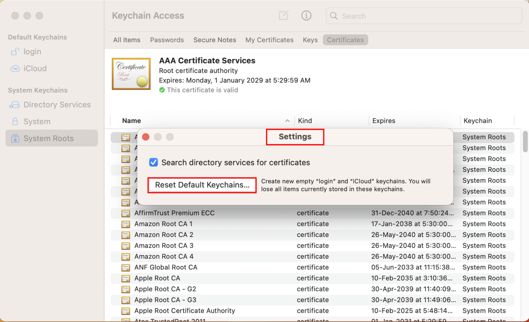
Task: Select Amazon Root CA 1
Action: coord(312,224)
